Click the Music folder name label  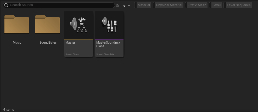(x=17, y=43)
